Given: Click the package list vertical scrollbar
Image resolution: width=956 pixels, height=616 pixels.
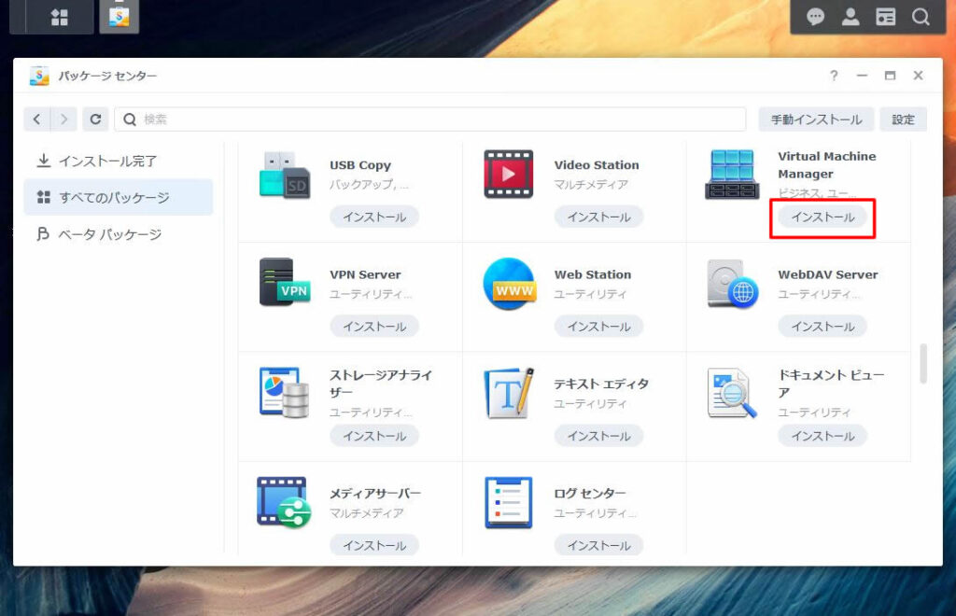Looking at the screenshot, I should tap(923, 364).
